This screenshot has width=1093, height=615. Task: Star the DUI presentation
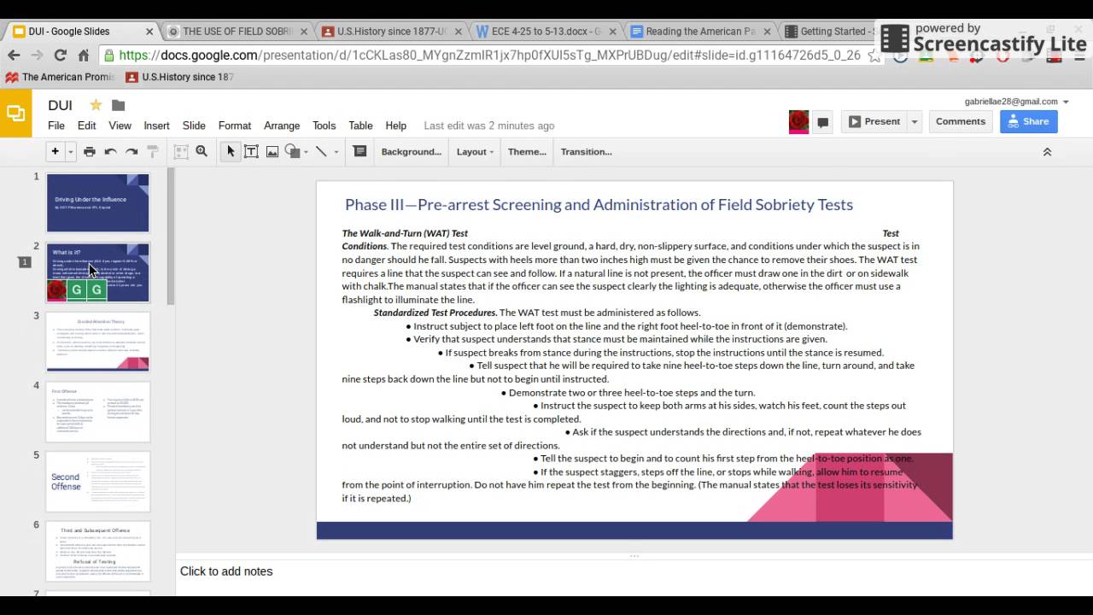[x=96, y=105]
